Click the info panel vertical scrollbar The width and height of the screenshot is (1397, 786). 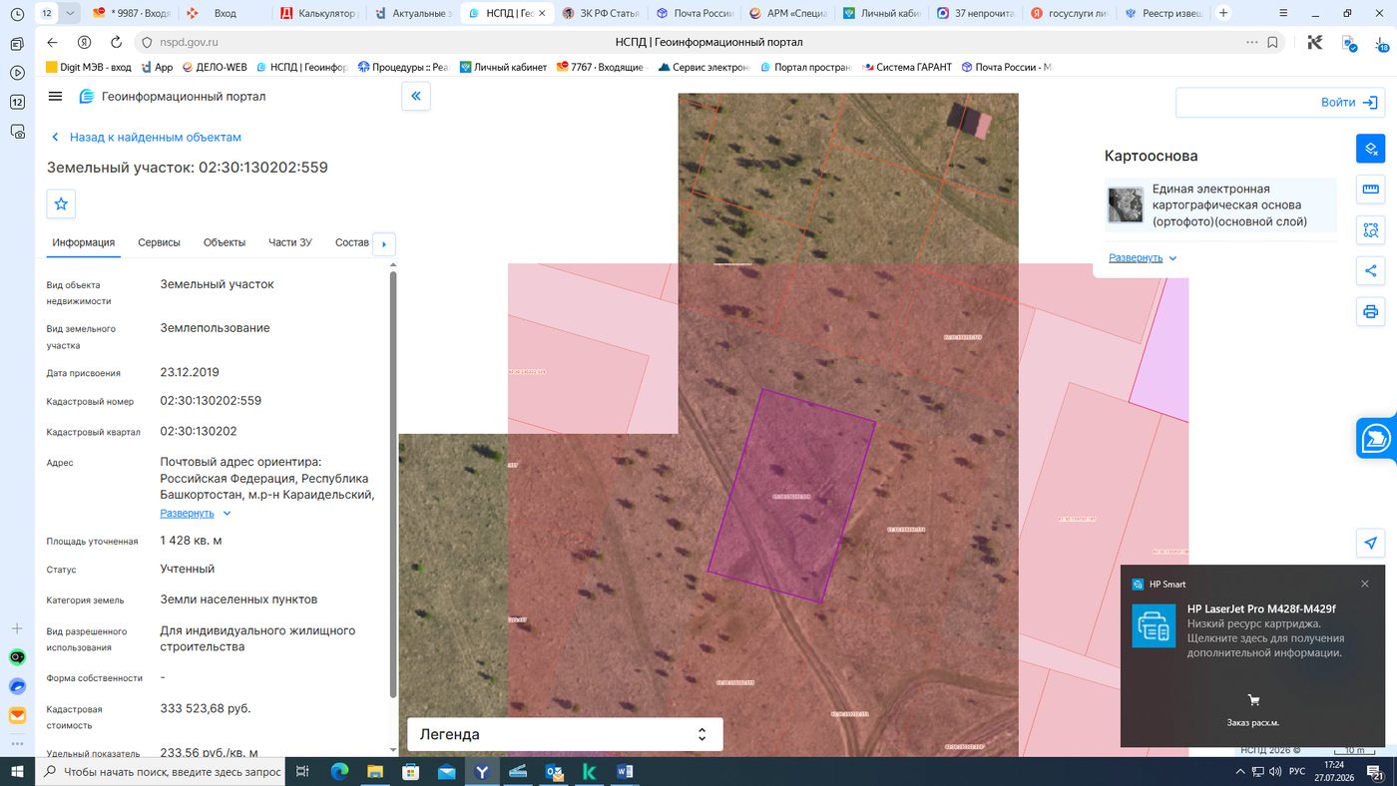(x=393, y=484)
